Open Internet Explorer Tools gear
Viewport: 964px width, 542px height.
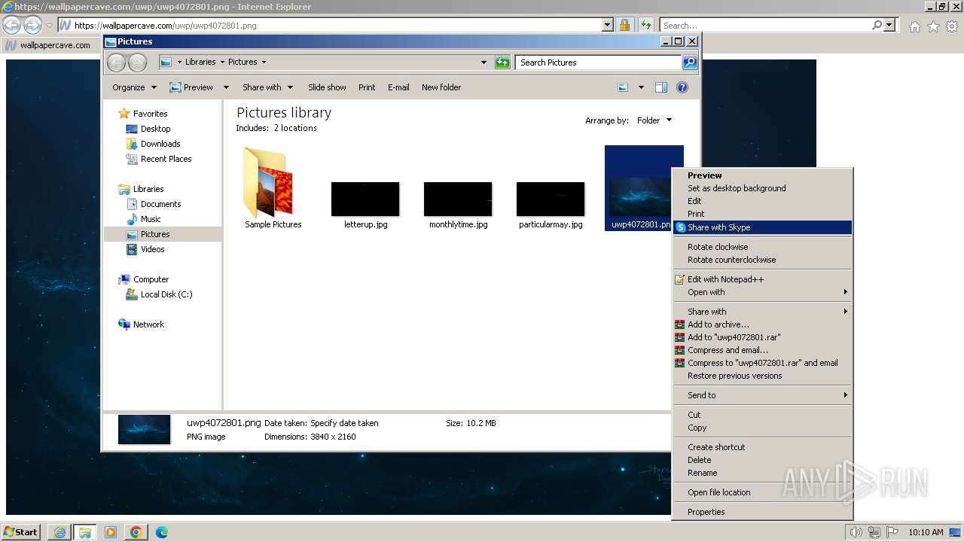point(952,26)
